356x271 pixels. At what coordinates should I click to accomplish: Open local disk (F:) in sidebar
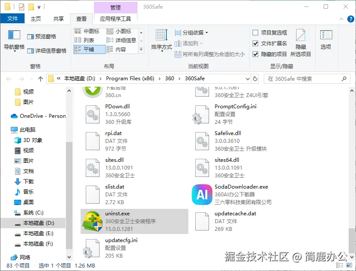[x=34, y=244]
